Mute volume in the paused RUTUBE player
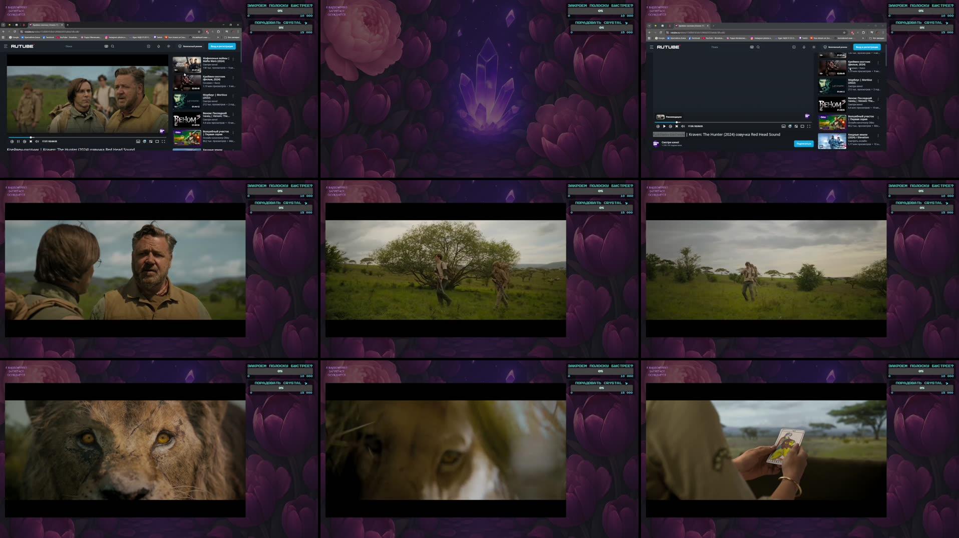The image size is (959, 538). pos(683,126)
